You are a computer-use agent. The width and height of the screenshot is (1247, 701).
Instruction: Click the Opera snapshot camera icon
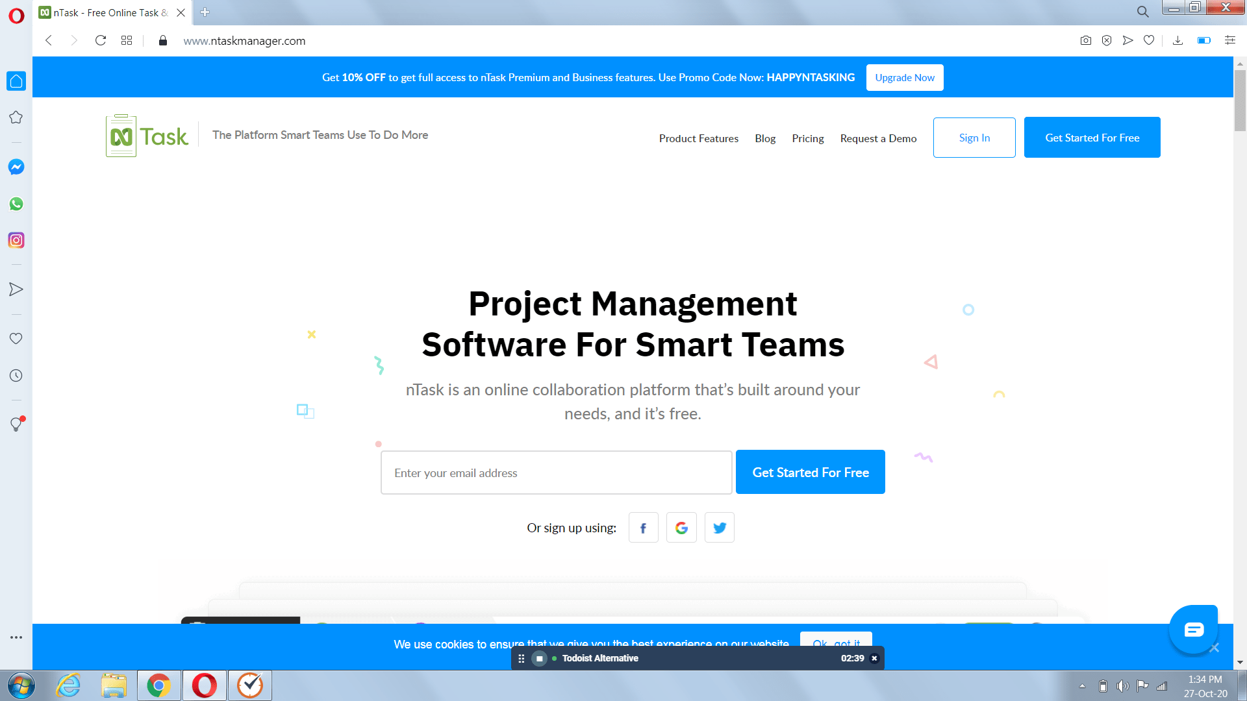[x=1085, y=40]
